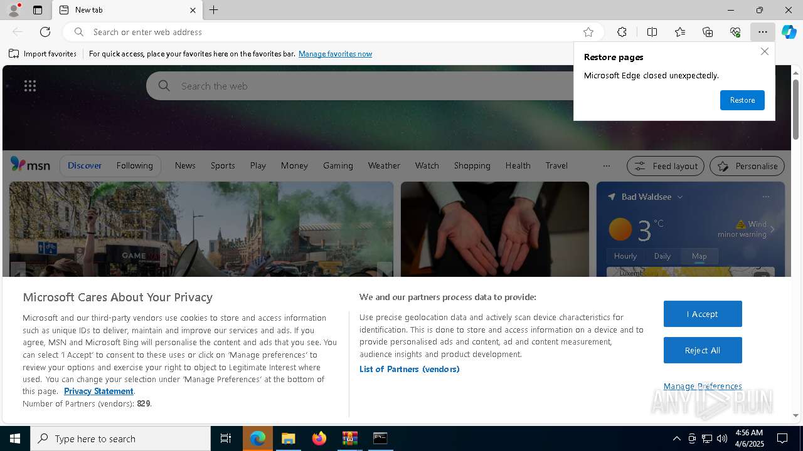Open the command prompt taskbar icon
This screenshot has height=451, width=803.
pyautogui.click(x=380, y=438)
